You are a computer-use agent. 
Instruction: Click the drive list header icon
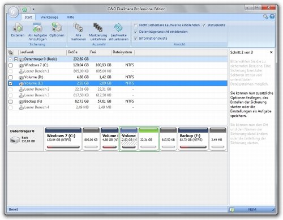(11, 52)
